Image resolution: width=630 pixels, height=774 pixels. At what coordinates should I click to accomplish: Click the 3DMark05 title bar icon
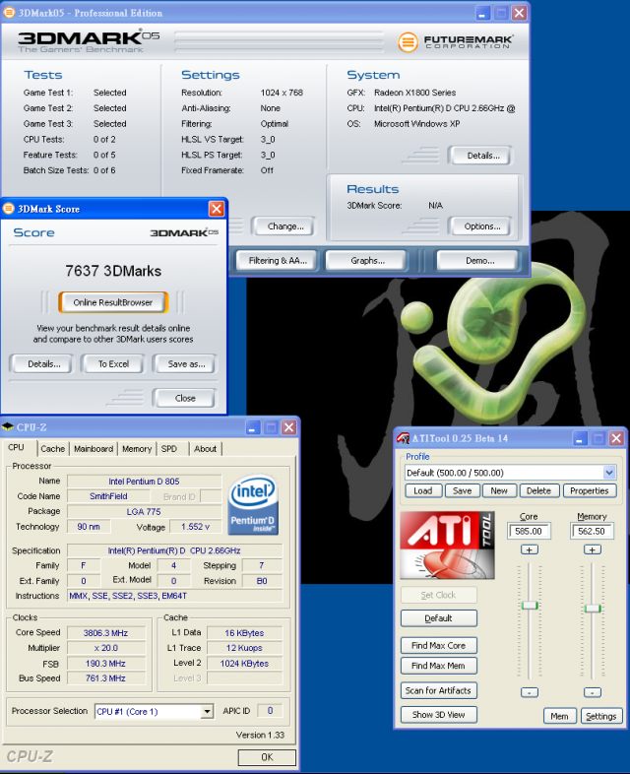pos(9,13)
